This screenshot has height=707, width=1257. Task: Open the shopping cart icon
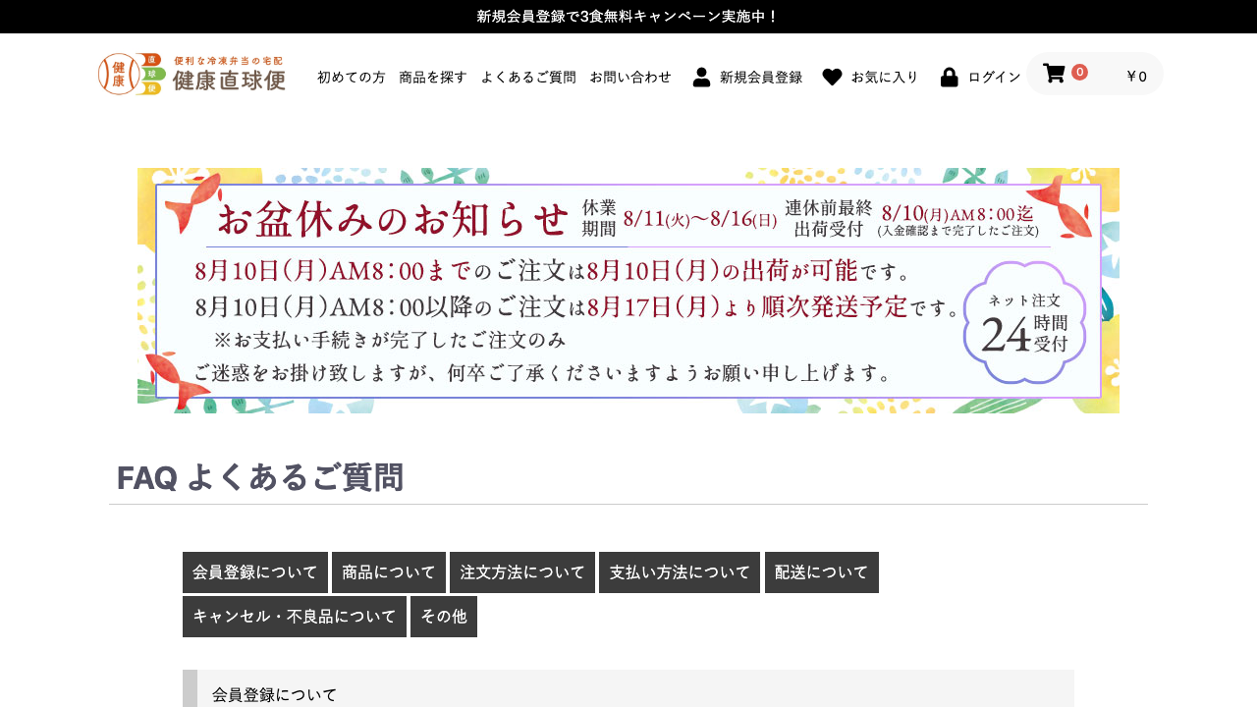(x=1054, y=74)
